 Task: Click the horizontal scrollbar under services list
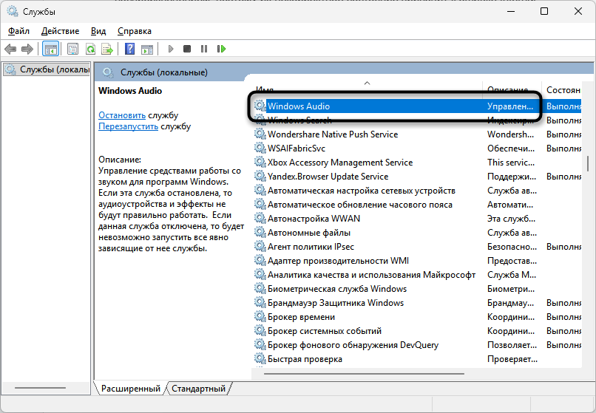(x=364, y=374)
